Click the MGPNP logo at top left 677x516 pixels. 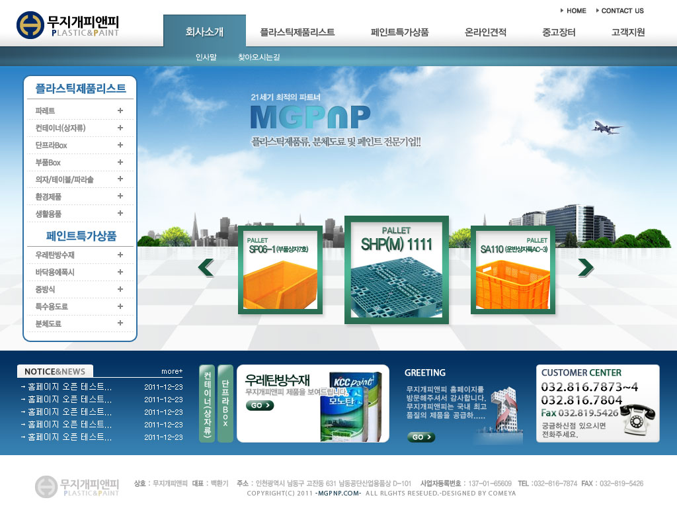(67, 25)
